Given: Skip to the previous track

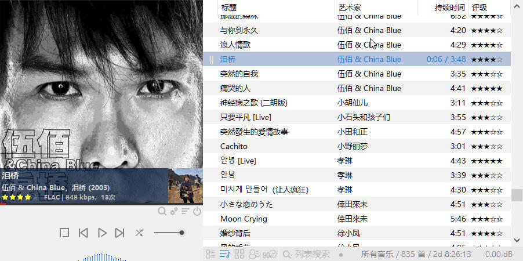Looking at the screenshot, I should (83, 233).
